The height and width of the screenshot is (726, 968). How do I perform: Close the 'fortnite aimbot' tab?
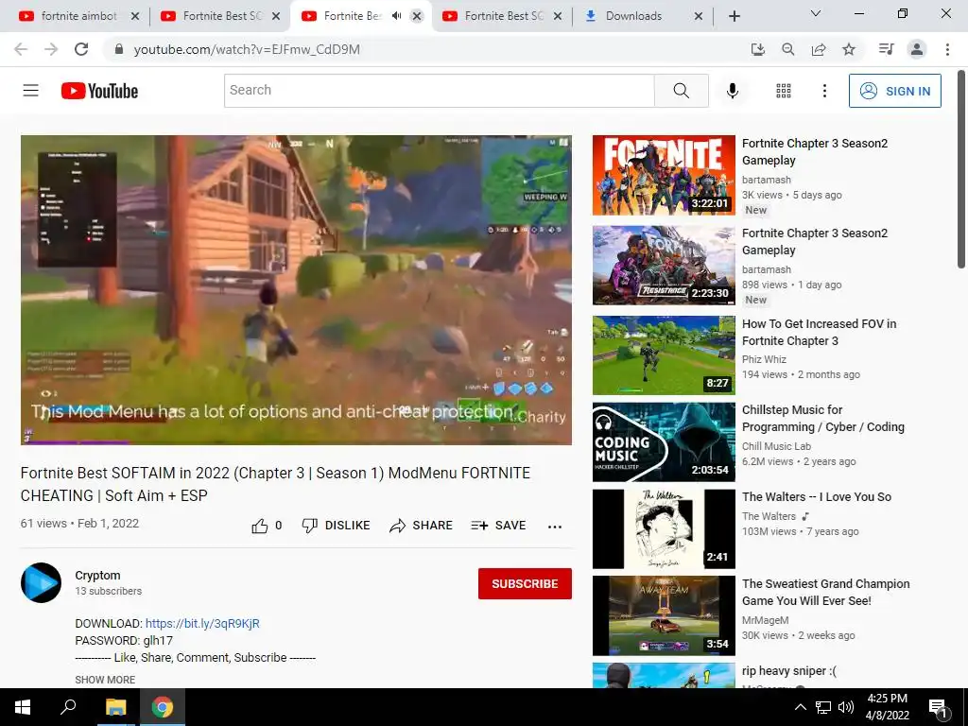135,17
